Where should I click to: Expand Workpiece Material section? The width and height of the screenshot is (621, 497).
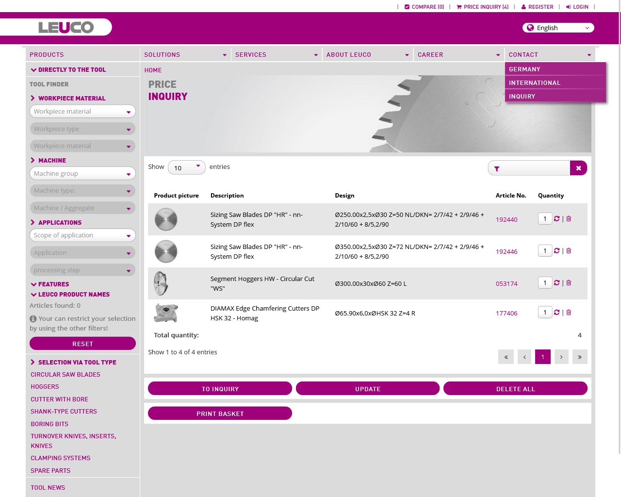[x=68, y=99]
